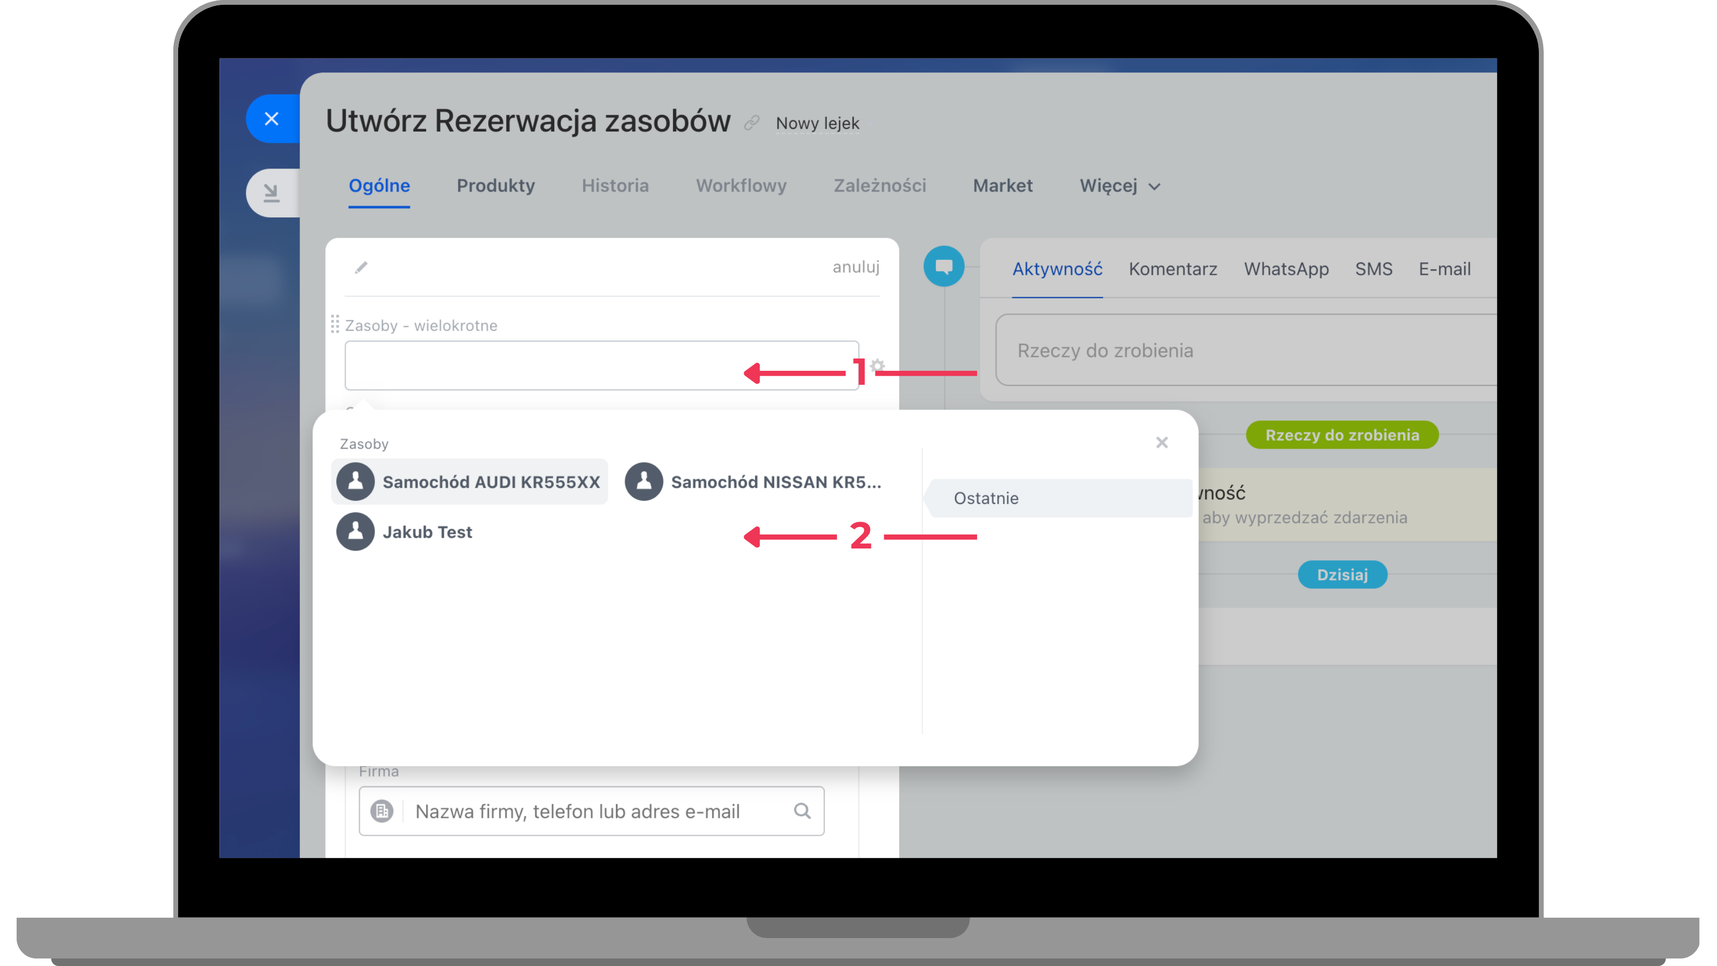The width and height of the screenshot is (1717, 966).
Task: Copy link icon next to the title
Action: click(x=752, y=123)
